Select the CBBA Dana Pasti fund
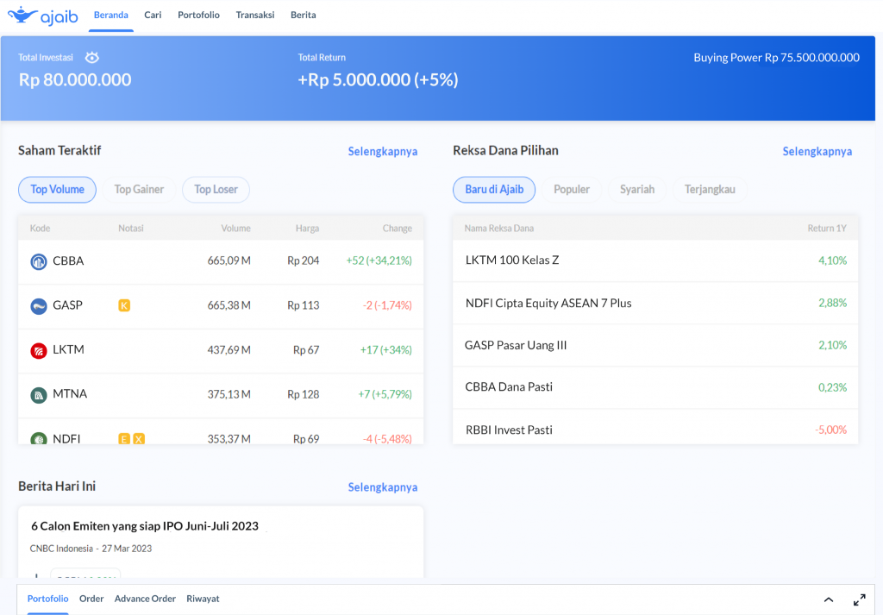Viewport: 883px width, 615px height. tap(655, 387)
